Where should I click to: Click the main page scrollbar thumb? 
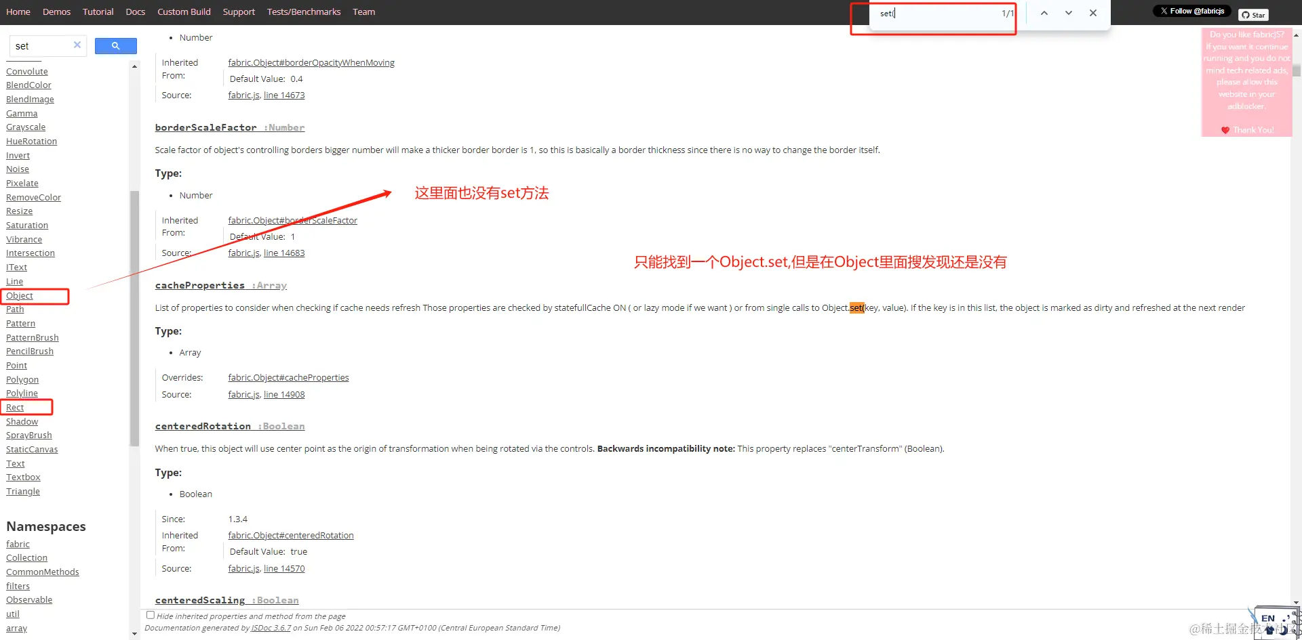(1297, 70)
